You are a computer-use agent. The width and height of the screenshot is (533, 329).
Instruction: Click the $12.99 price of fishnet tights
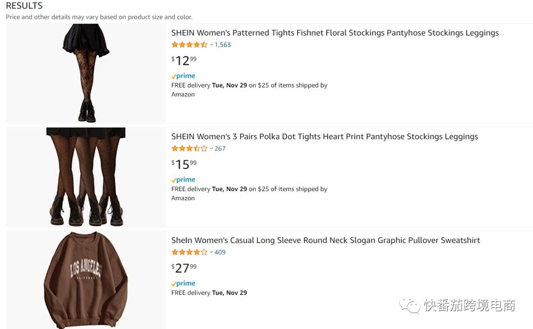pos(184,61)
